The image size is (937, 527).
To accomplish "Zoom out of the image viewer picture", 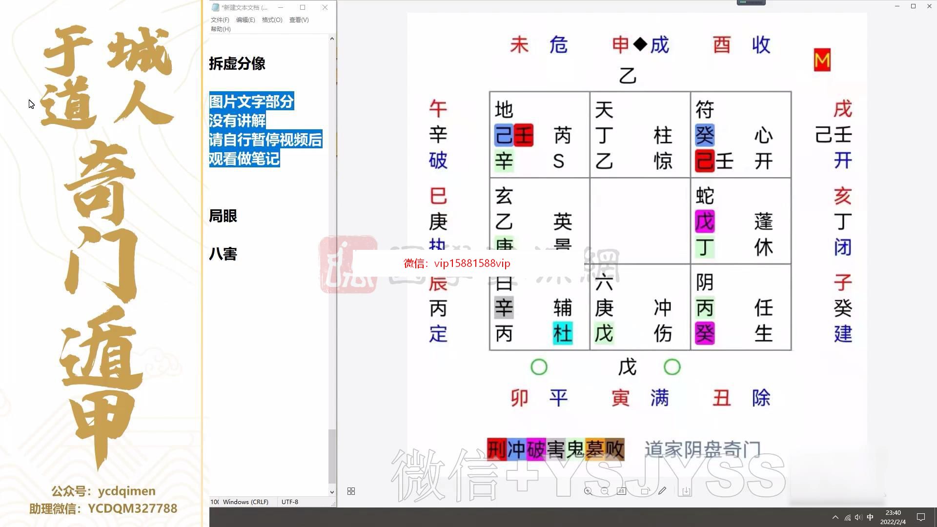I will pos(605,491).
